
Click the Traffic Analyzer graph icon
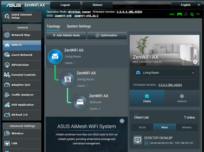(x=7, y=95)
